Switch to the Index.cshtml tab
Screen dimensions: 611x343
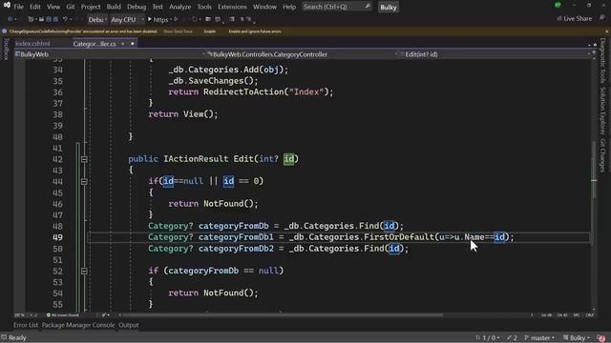[x=32, y=44]
